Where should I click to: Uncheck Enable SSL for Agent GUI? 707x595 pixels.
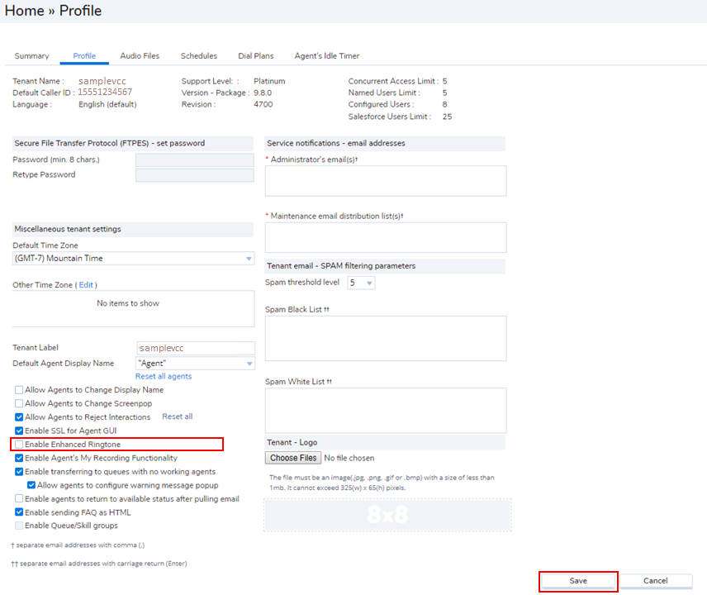pos(19,431)
